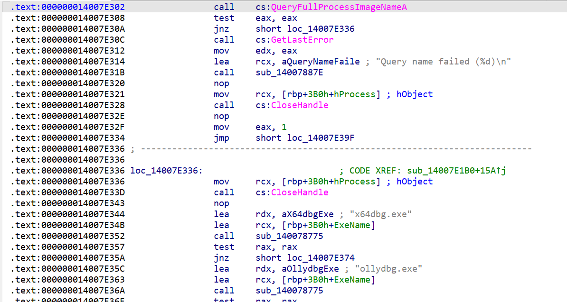Click the GetLastError import call
The width and height of the screenshot is (567, 302).
tap(302, 40)
